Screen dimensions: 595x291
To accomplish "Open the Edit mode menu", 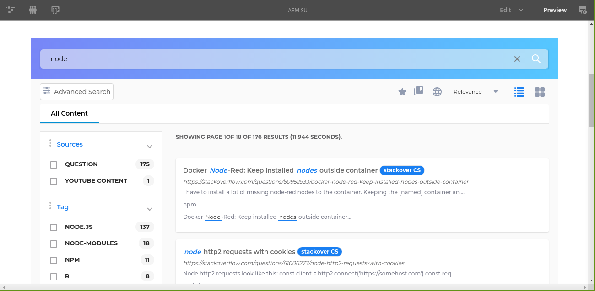I will [x=511, y=10].
